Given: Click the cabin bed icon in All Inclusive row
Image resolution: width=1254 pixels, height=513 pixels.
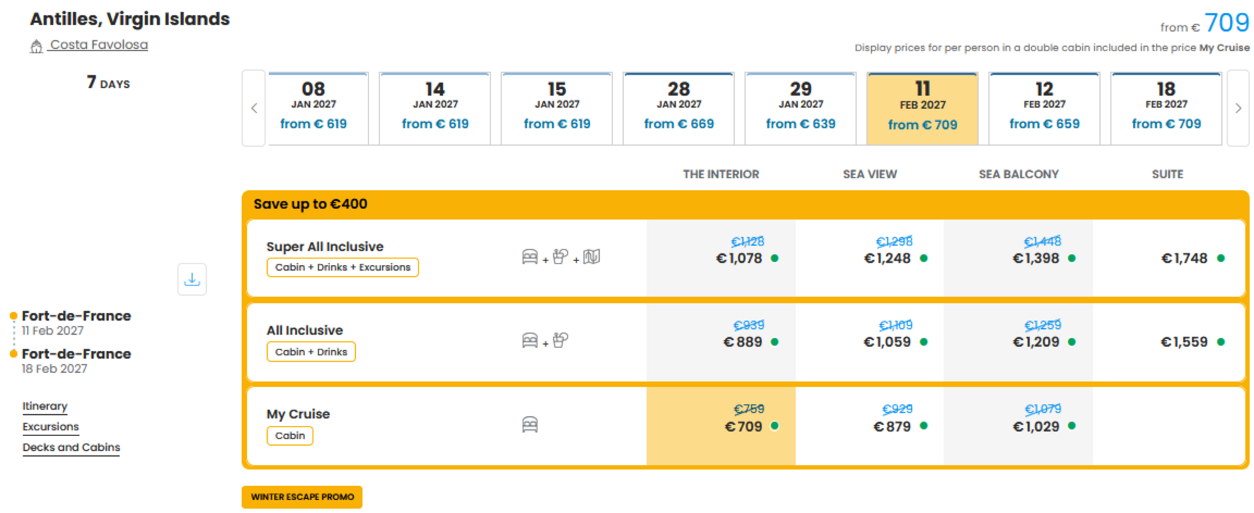Looking at the screenshot, I should 530,341.
